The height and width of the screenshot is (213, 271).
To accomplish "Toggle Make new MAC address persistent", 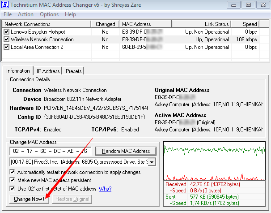I will pos(12,180).
